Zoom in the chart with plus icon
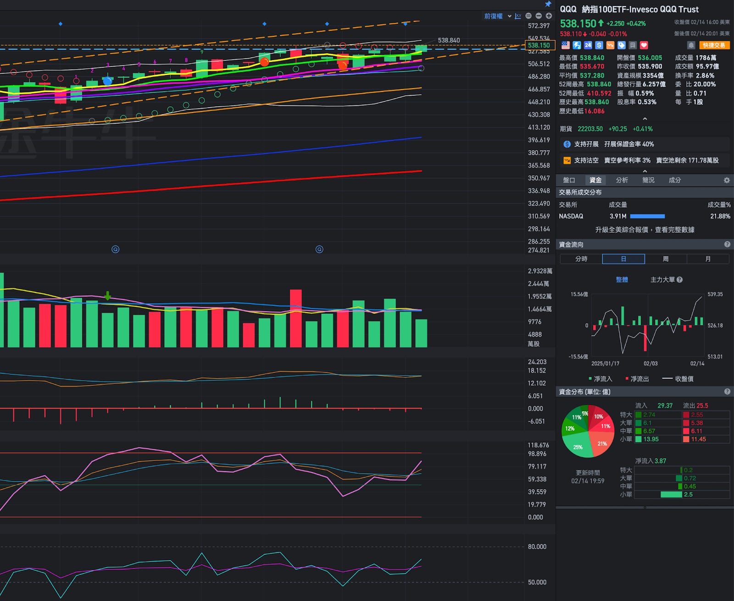This screenshot has width=734, height=601. pyautogui.click(x=549, y=16)
